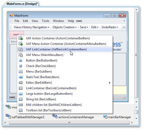Viewport: 143px width, 130px height.
Task: Choose String list (BarListItem) entry
Action: click(x=65, y=99)
